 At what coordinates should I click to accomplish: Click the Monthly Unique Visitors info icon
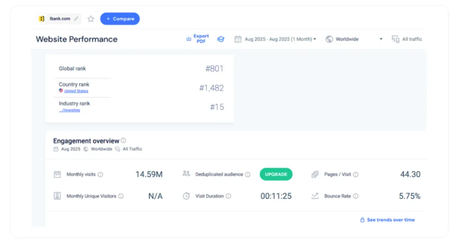(x=121, y=196)
